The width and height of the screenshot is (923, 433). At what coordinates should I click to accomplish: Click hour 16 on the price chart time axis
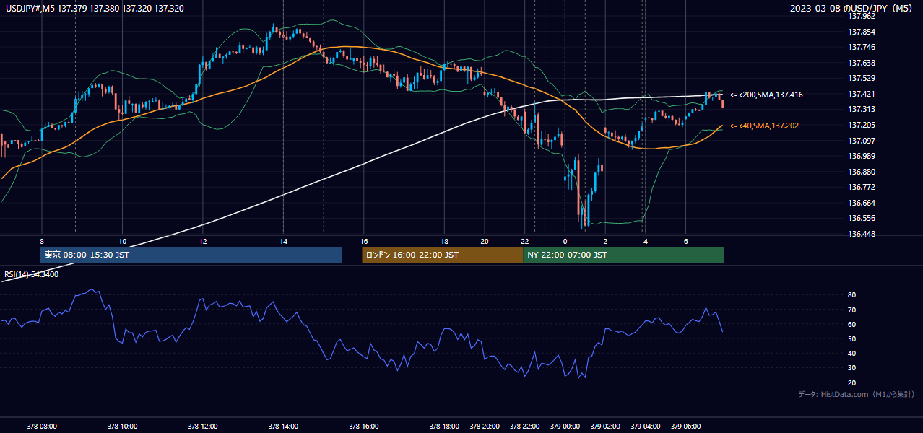[x=364, y=241]
